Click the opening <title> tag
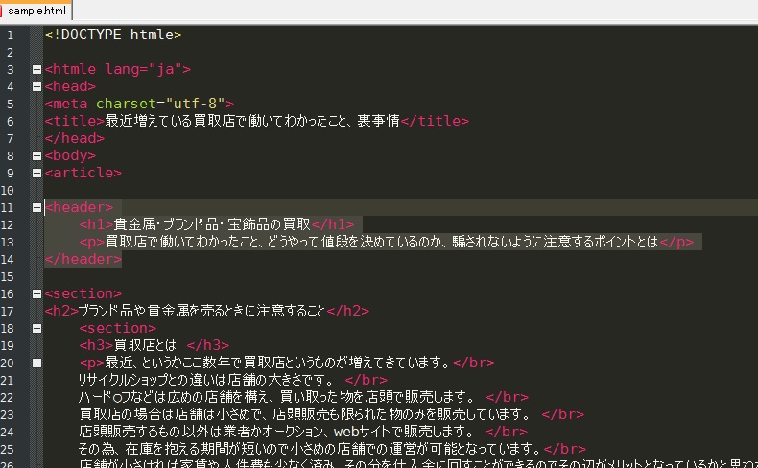Image resolution: width=758 pixels, height=468 pixels. (75, 121)
